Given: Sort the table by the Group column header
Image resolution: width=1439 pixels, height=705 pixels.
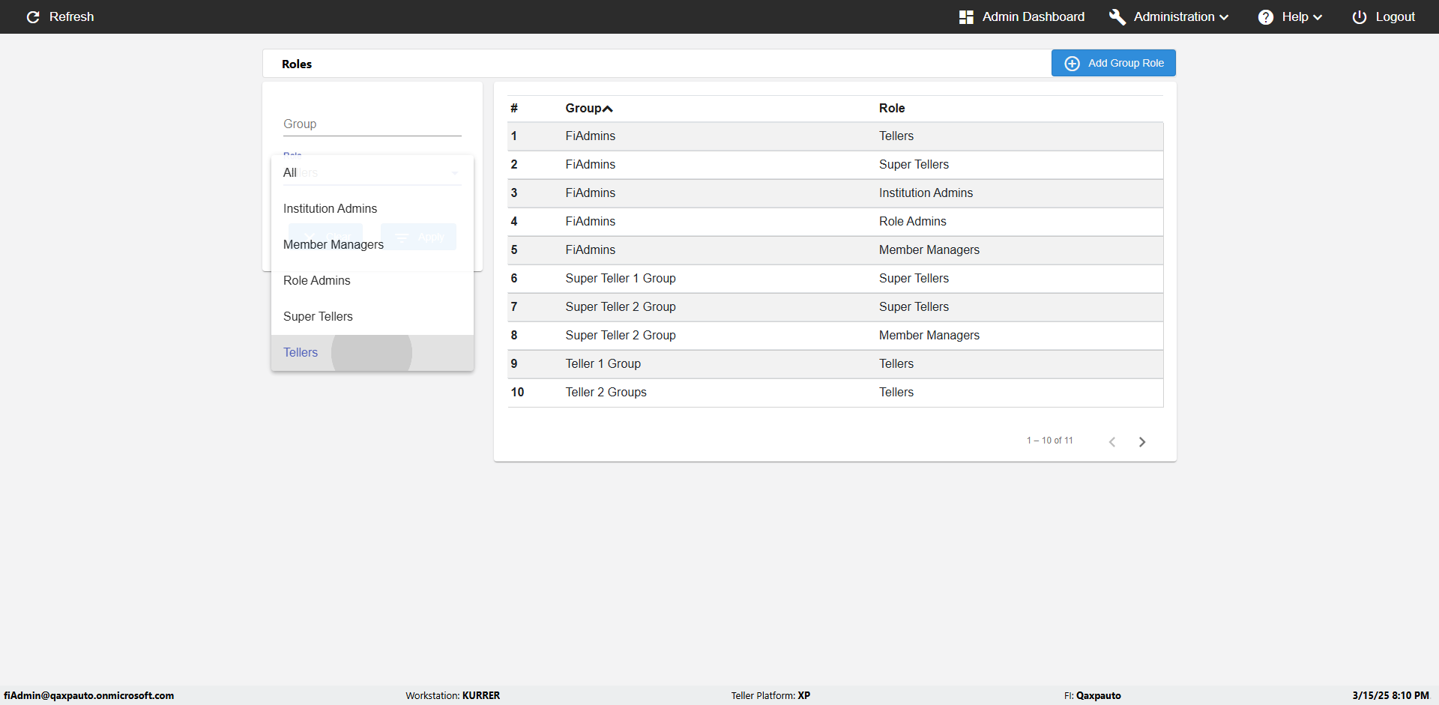Looking at the screenshot, I should click(589, 109).
